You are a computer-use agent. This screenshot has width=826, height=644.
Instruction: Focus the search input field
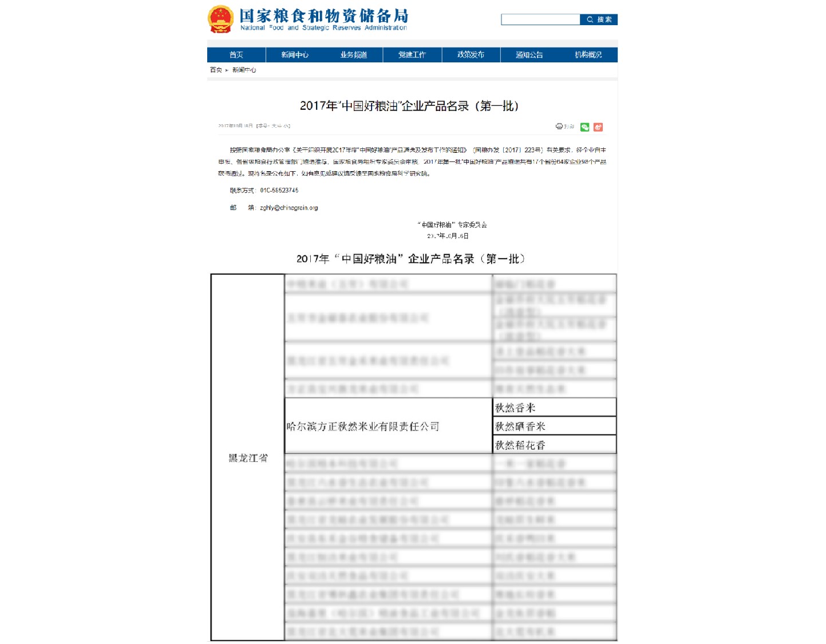[540, 19]
